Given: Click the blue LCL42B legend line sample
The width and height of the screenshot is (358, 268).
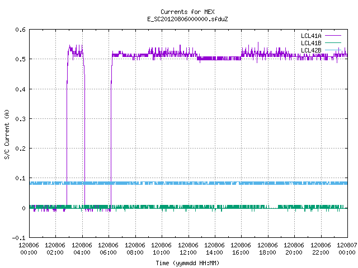Looking at the screenshot, I should coord(333,50).
